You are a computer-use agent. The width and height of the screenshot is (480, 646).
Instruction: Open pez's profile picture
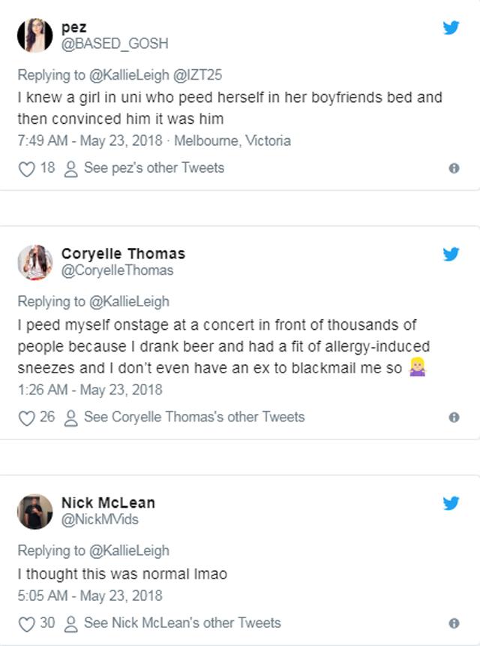pos(34,35)
